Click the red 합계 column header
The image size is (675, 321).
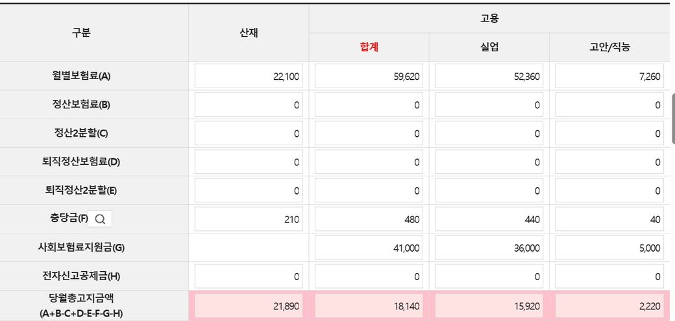369,47
